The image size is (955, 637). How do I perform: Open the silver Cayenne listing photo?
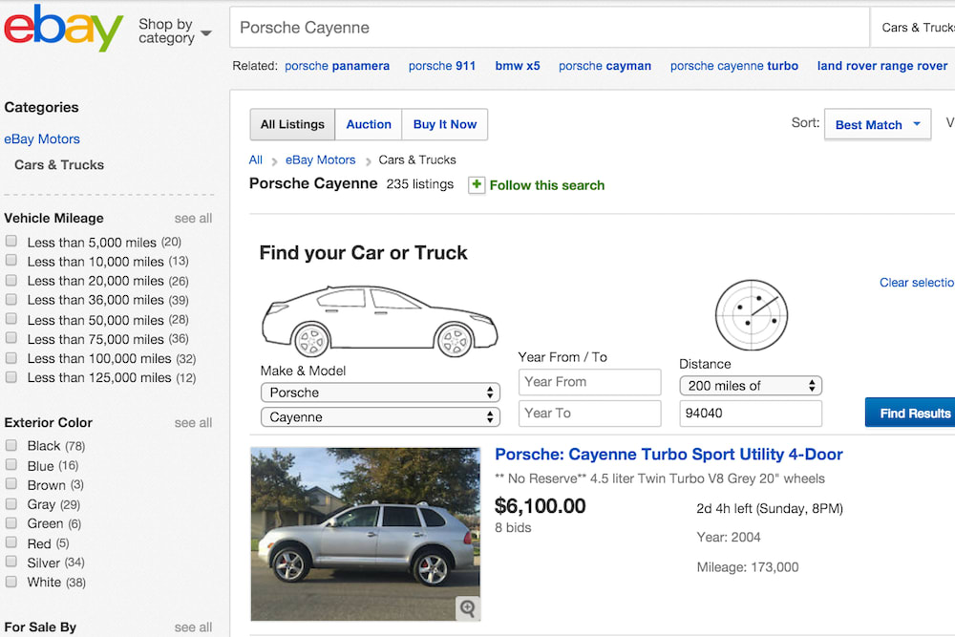point(366,534)
